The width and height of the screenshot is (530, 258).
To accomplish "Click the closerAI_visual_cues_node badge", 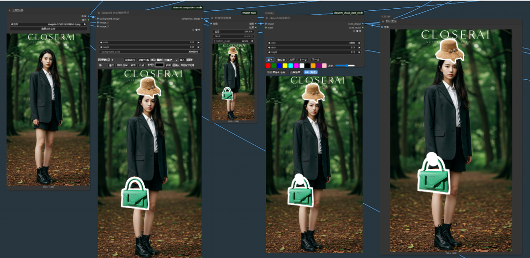I will tap(348, 12).
